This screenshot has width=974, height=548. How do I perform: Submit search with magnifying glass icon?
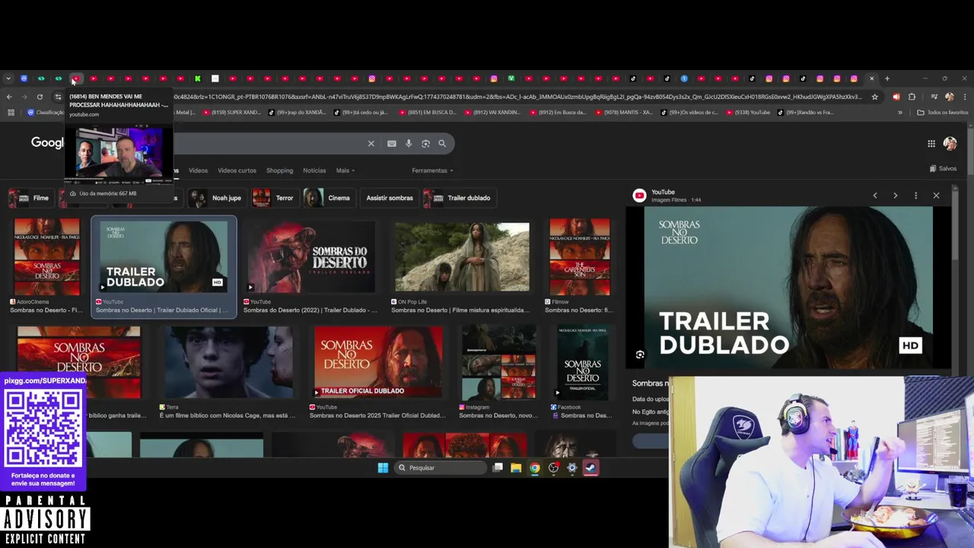(442, 143)
